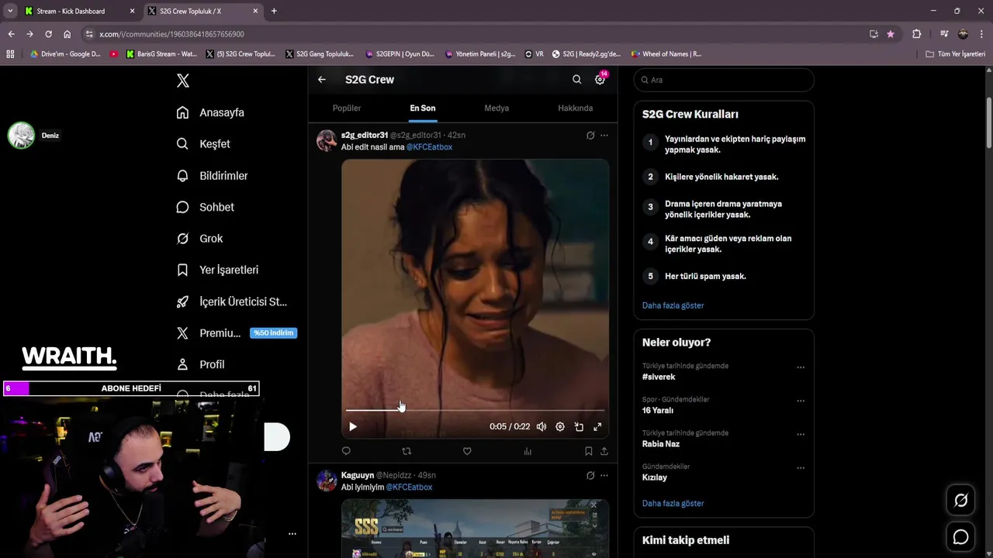
Task: Open community settings gear with badge
Action: [600, 79]
